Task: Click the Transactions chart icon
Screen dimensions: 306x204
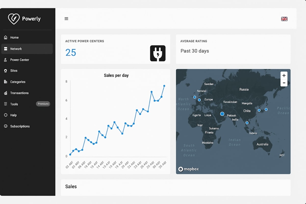Action: (6, 93)
